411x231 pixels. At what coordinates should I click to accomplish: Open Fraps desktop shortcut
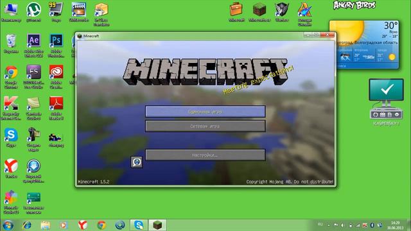coord(56,12)
